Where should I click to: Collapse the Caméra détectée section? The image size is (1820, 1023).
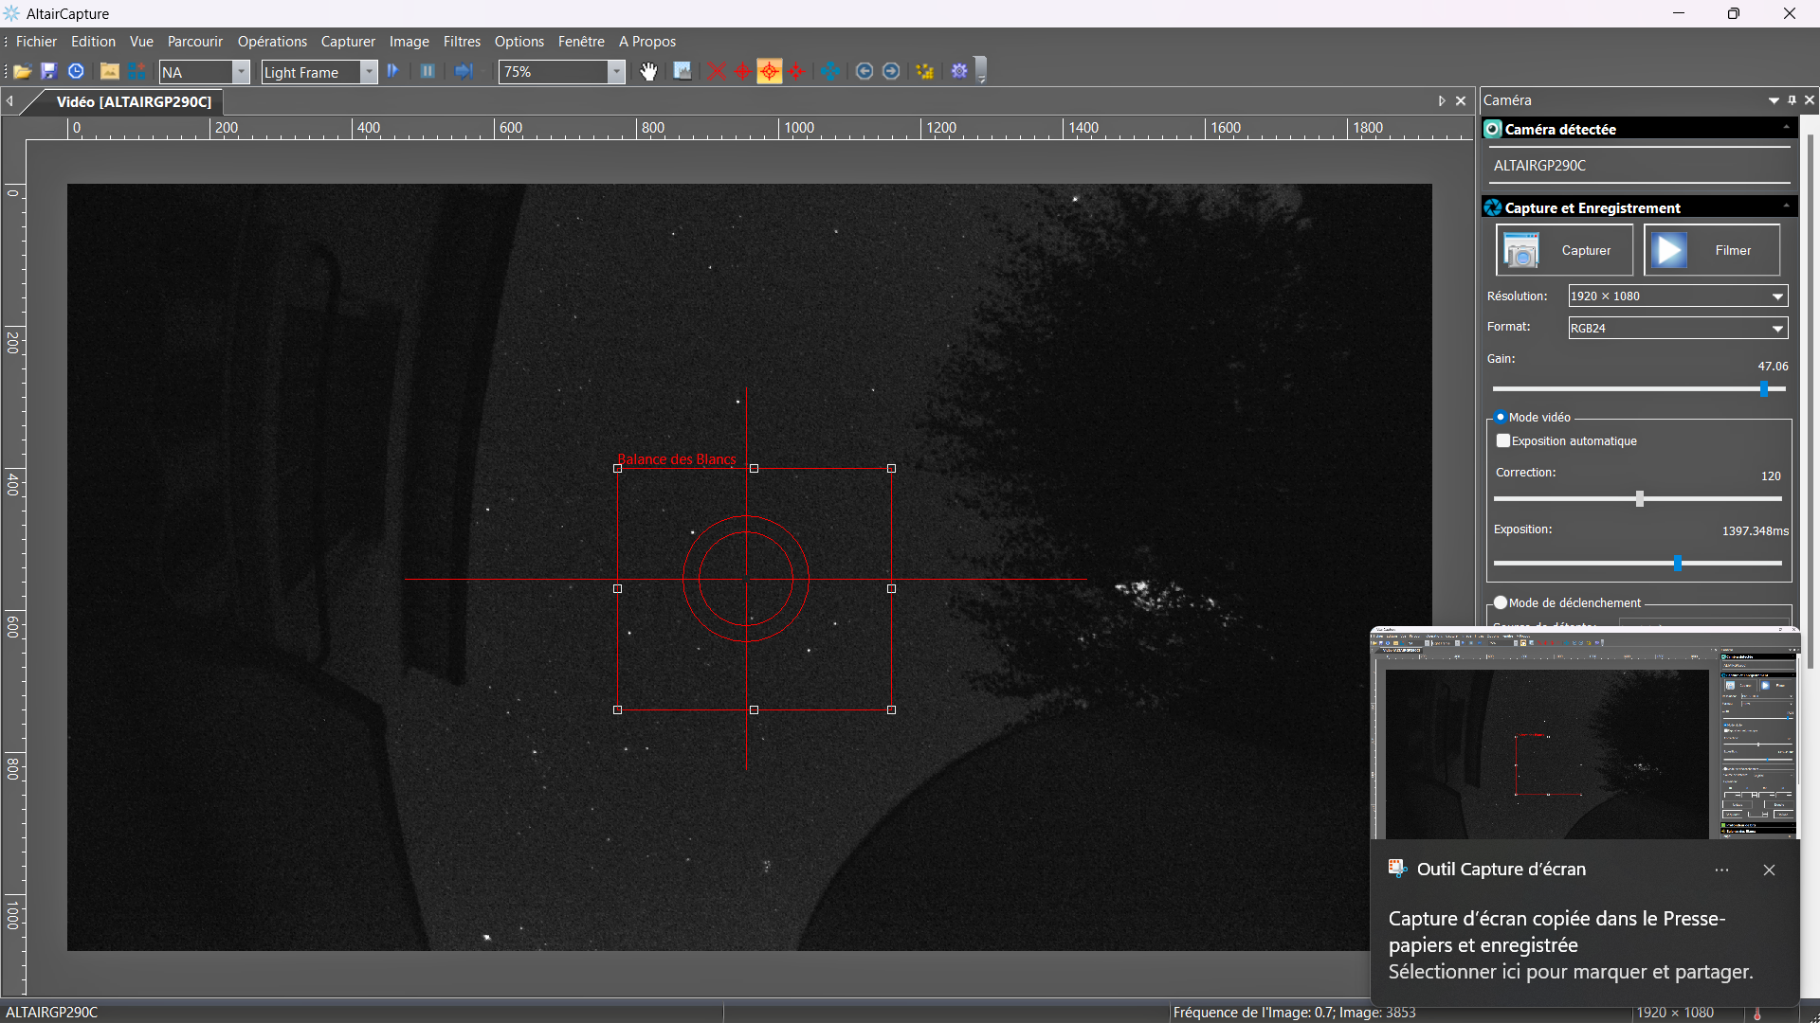[x=1787, y=127]
